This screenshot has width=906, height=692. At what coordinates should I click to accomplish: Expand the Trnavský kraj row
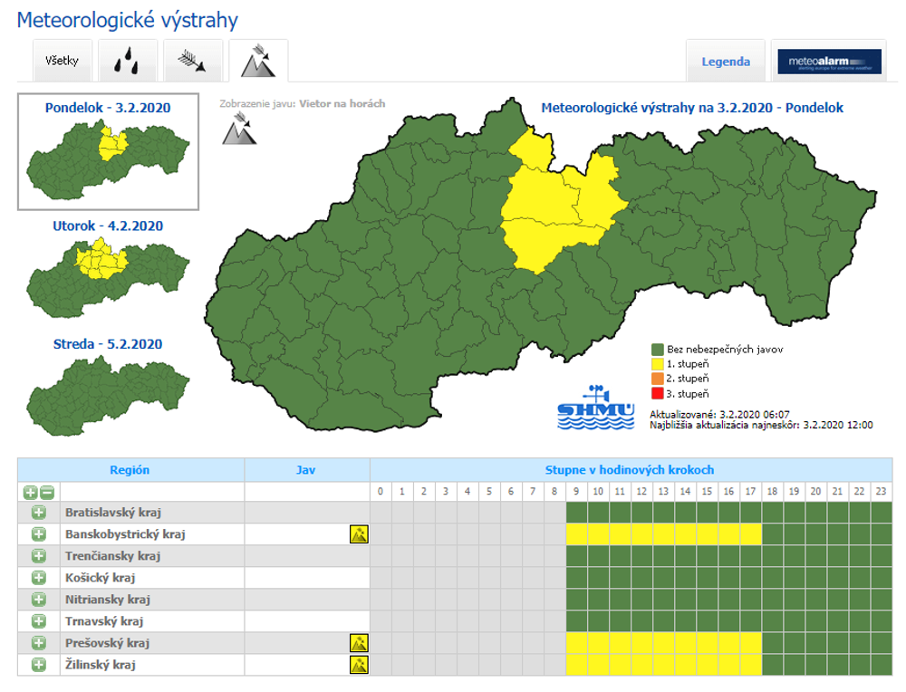(x=39, y=621)
